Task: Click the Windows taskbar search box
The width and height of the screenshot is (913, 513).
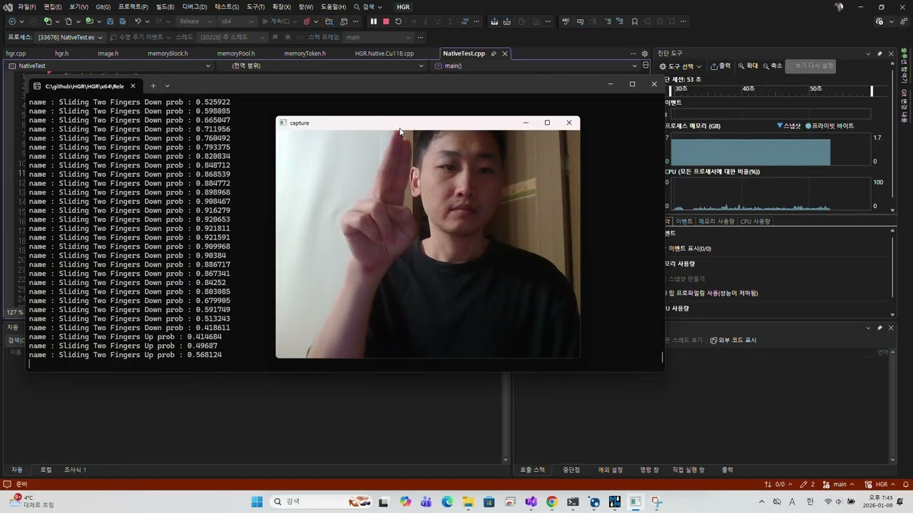Action: click(320, 502)
